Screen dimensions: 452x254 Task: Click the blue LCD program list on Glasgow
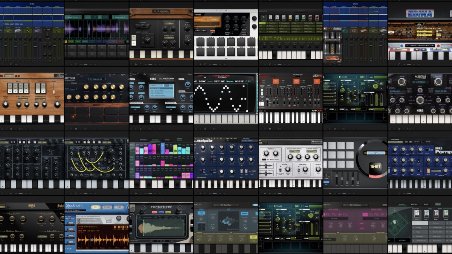tap(162, 91)
